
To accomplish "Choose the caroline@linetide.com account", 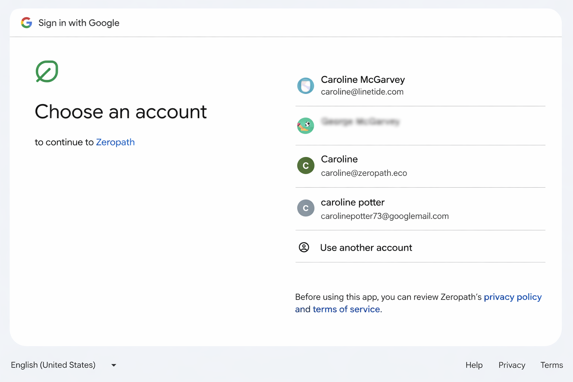I will tap(362, 92).
